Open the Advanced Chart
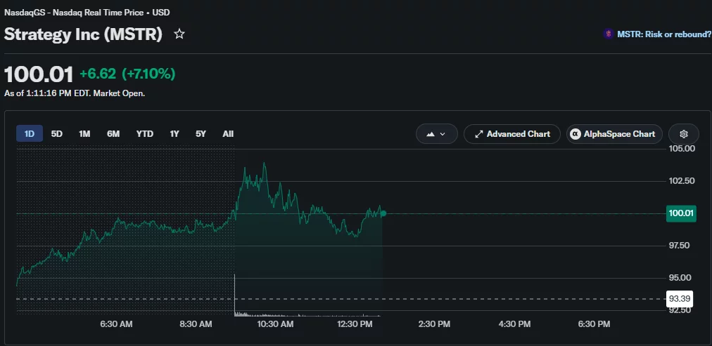This screenshot has width=712, height=346. (511, 134)
